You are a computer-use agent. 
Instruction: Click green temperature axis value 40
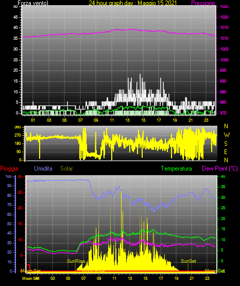click(223, 177)
